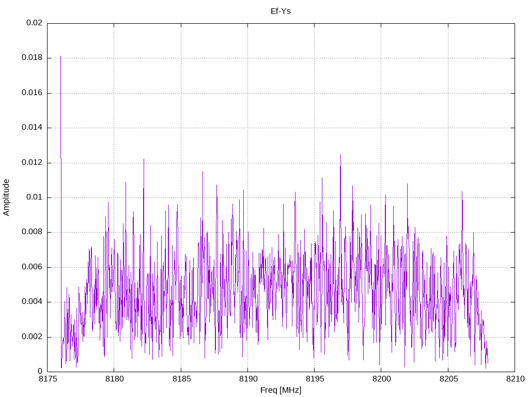Click the 0.018 y-axis tick label
529x397 pixels.
pos(33,58)
